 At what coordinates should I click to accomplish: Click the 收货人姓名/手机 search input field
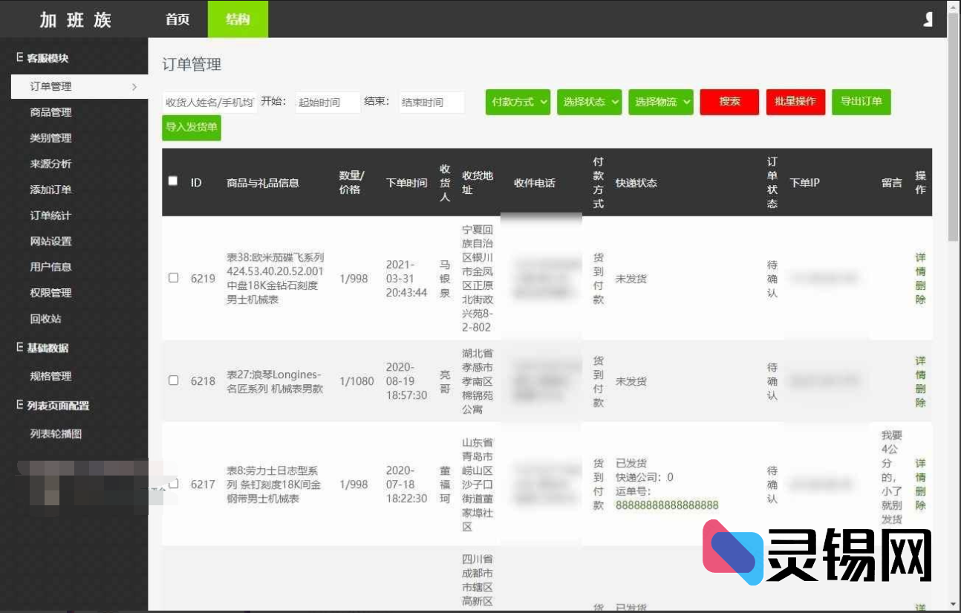(x=210, y=102)
